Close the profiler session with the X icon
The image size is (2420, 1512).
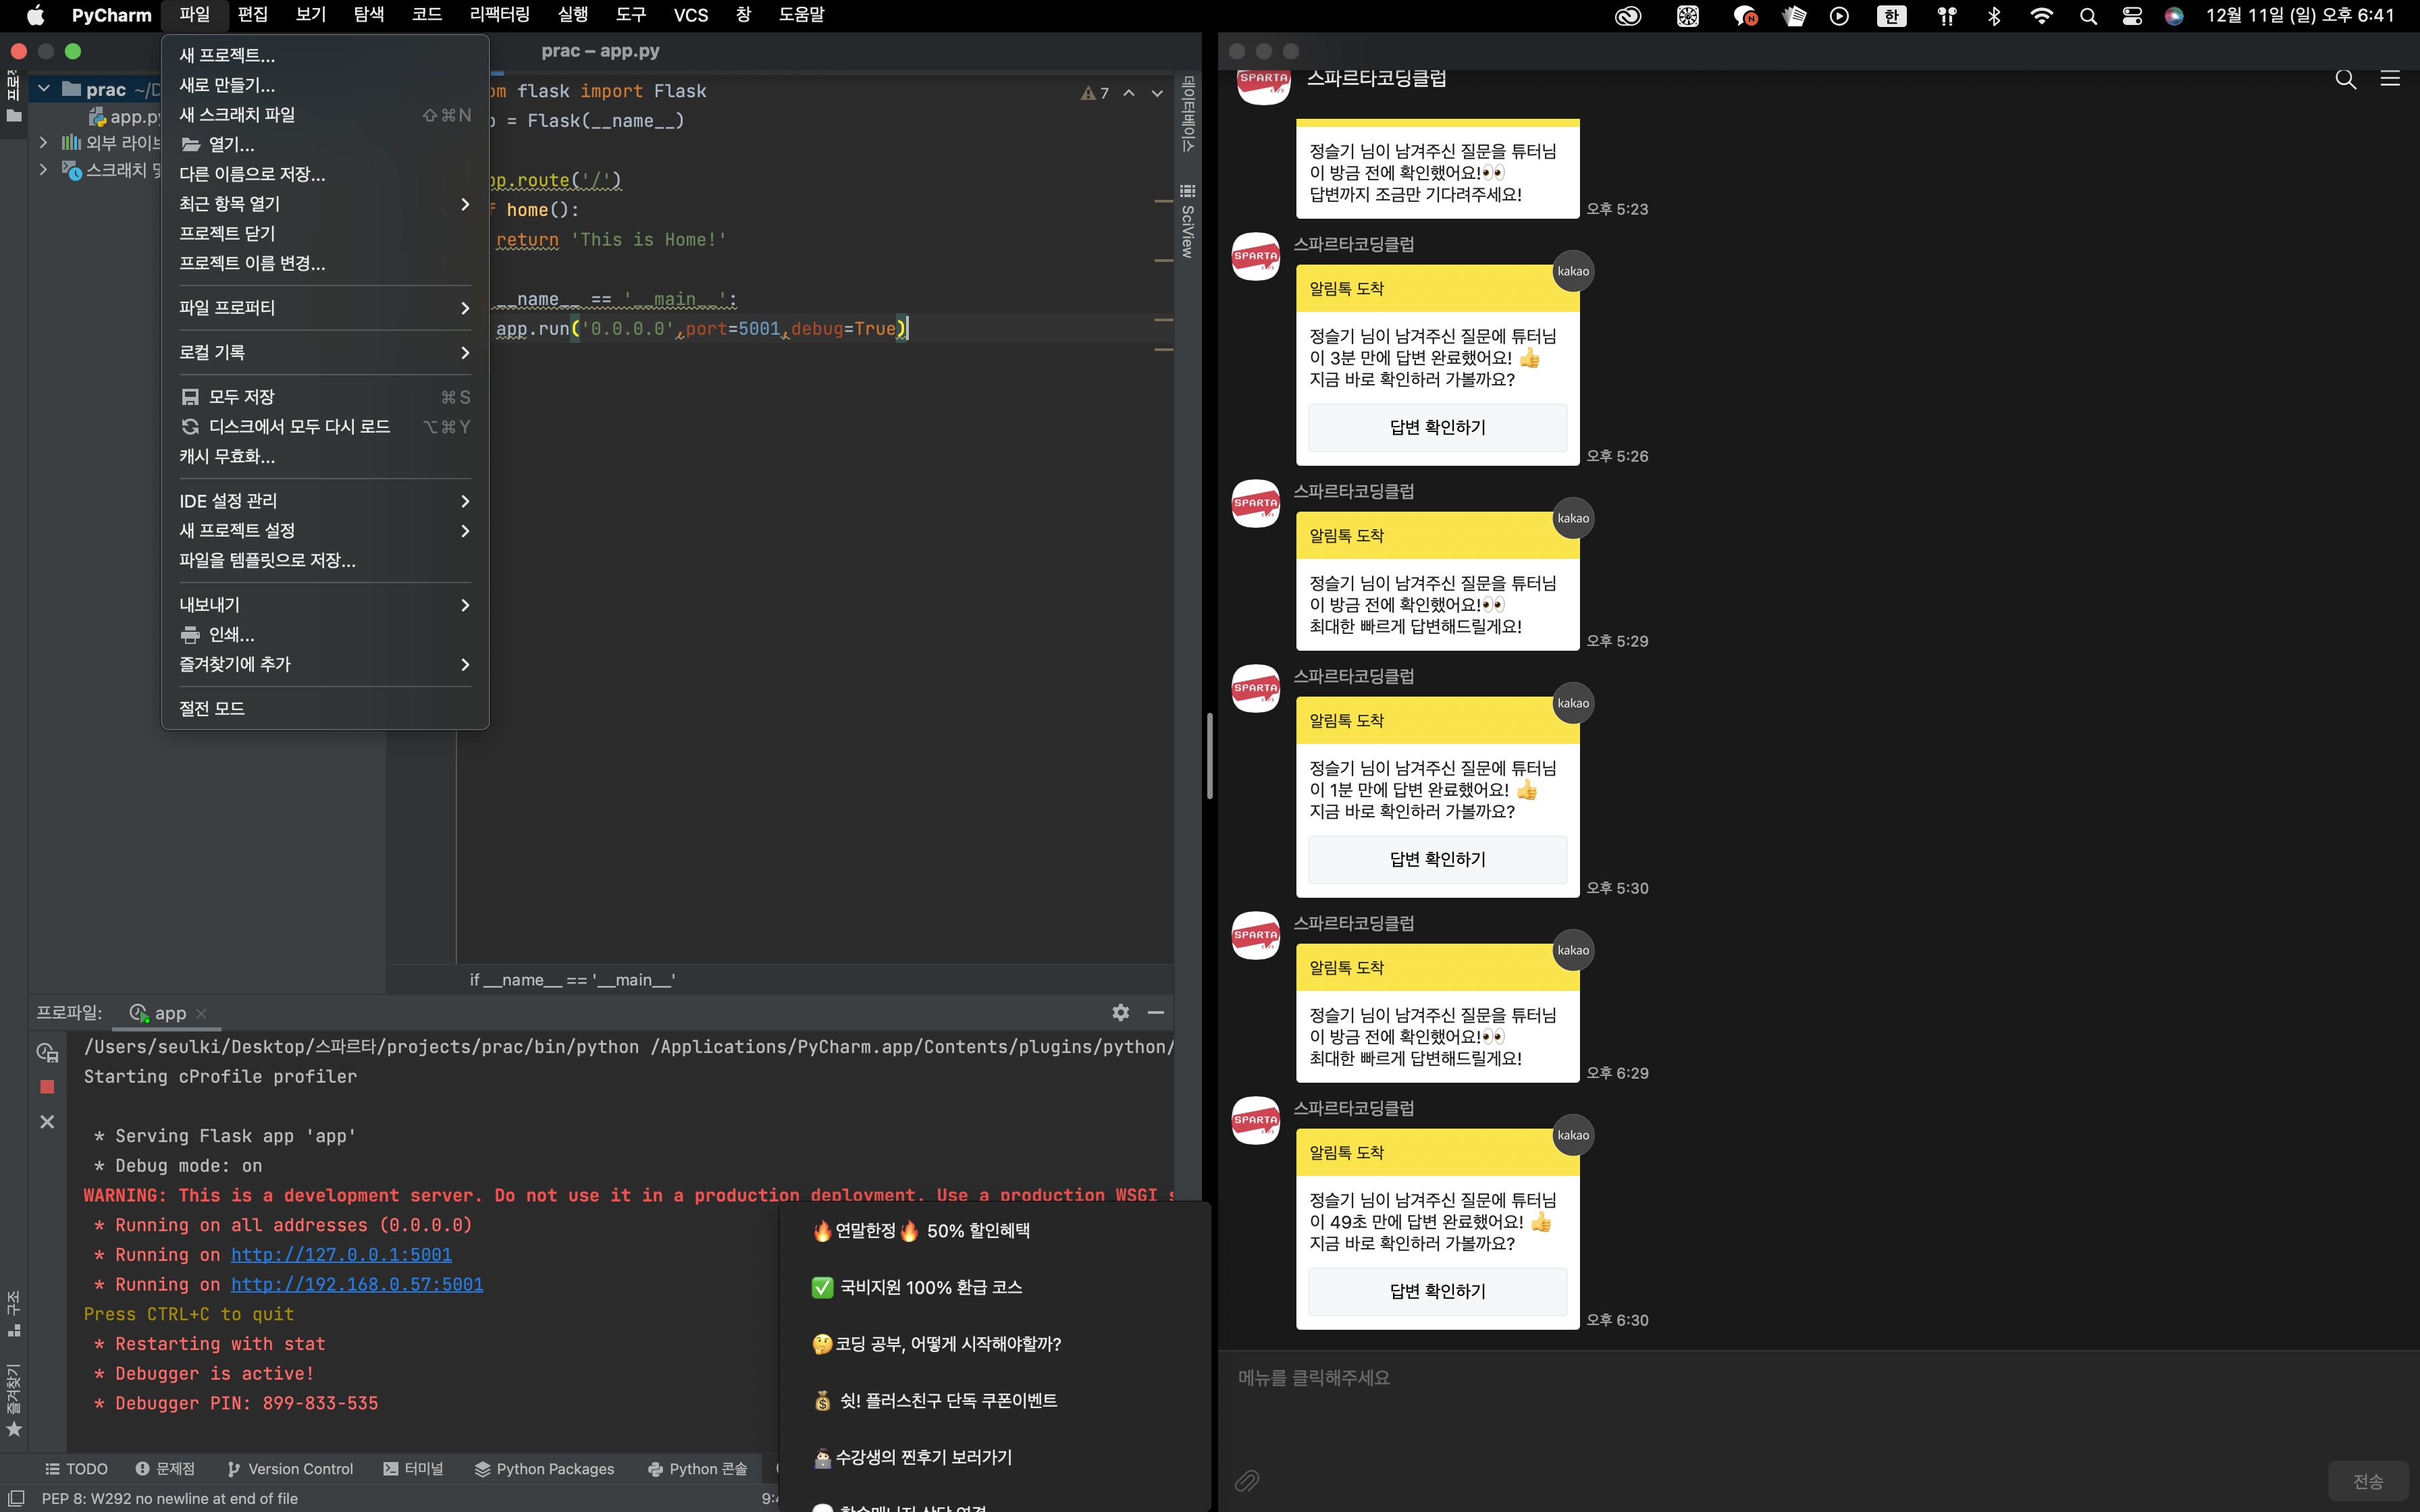47,1122
